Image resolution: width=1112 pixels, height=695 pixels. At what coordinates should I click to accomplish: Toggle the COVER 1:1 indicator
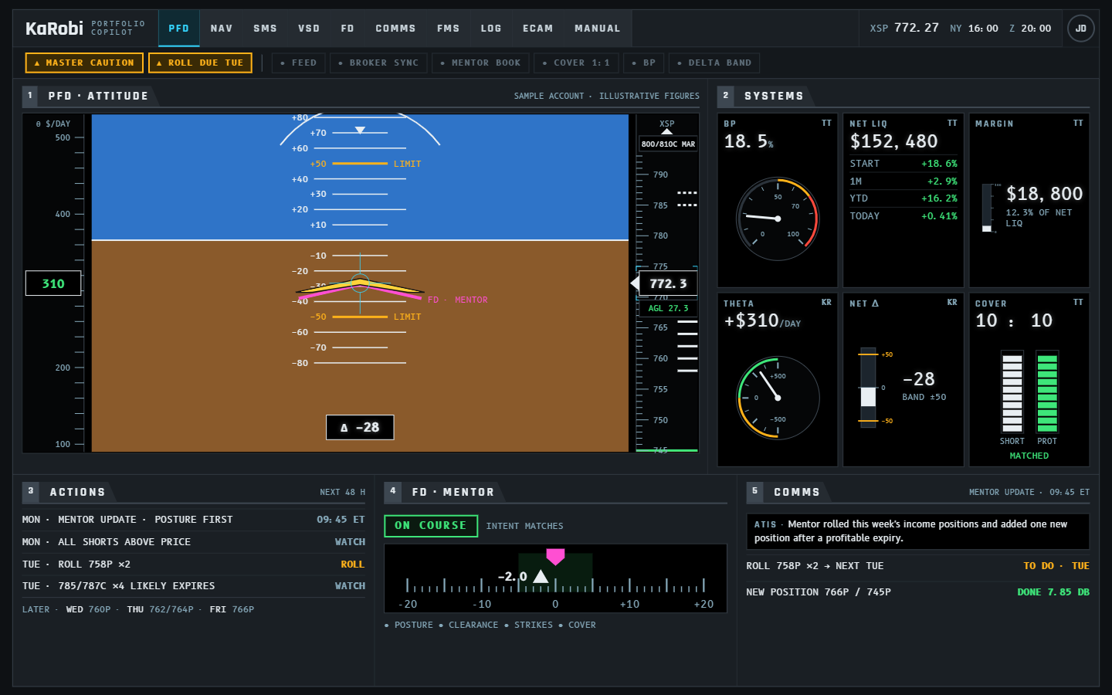[x=576, y=63]
